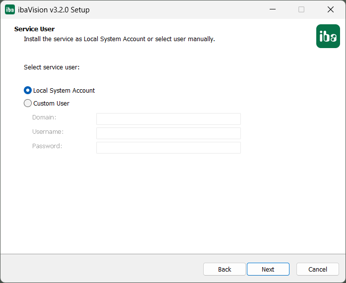Proceed by clicking Next
346x283 pixels.
point(268,269)
